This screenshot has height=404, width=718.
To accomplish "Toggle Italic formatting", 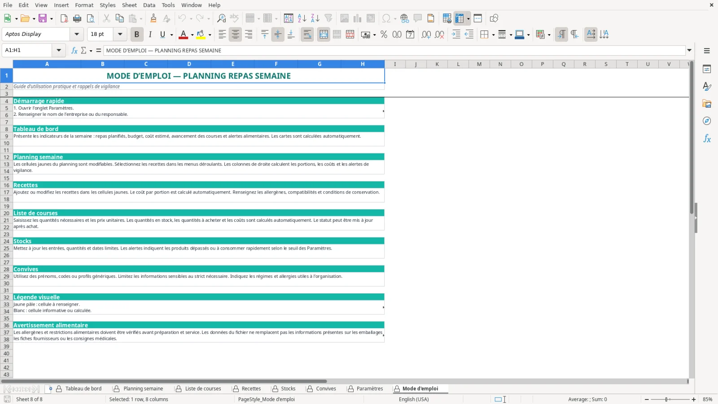I will tap(150, 35).
